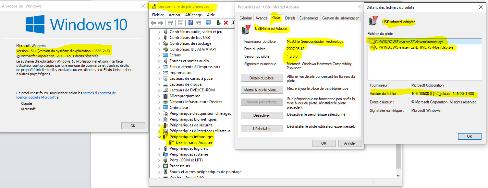488x188 pixels.
Task: Click the red X uninstall device icon
Action: point(226,23)
